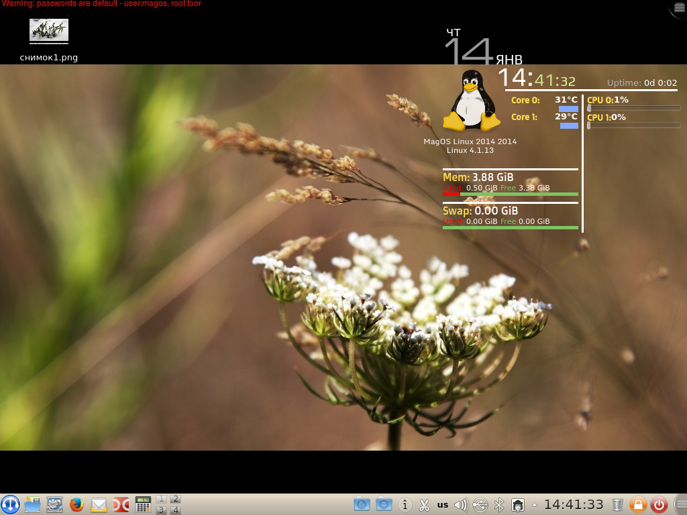This screenshot has height=515, width=687.
Task: Click the Swap usage bar
Action: coord(511,228)
